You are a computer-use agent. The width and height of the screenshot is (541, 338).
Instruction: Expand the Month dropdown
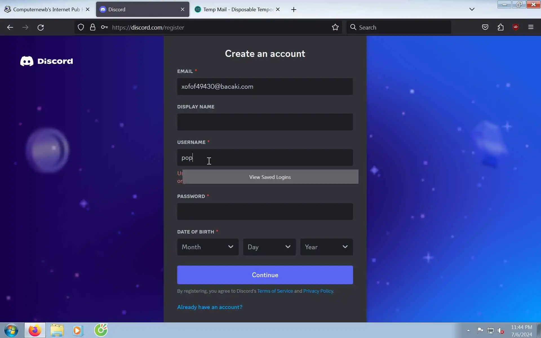coord(208,247)
